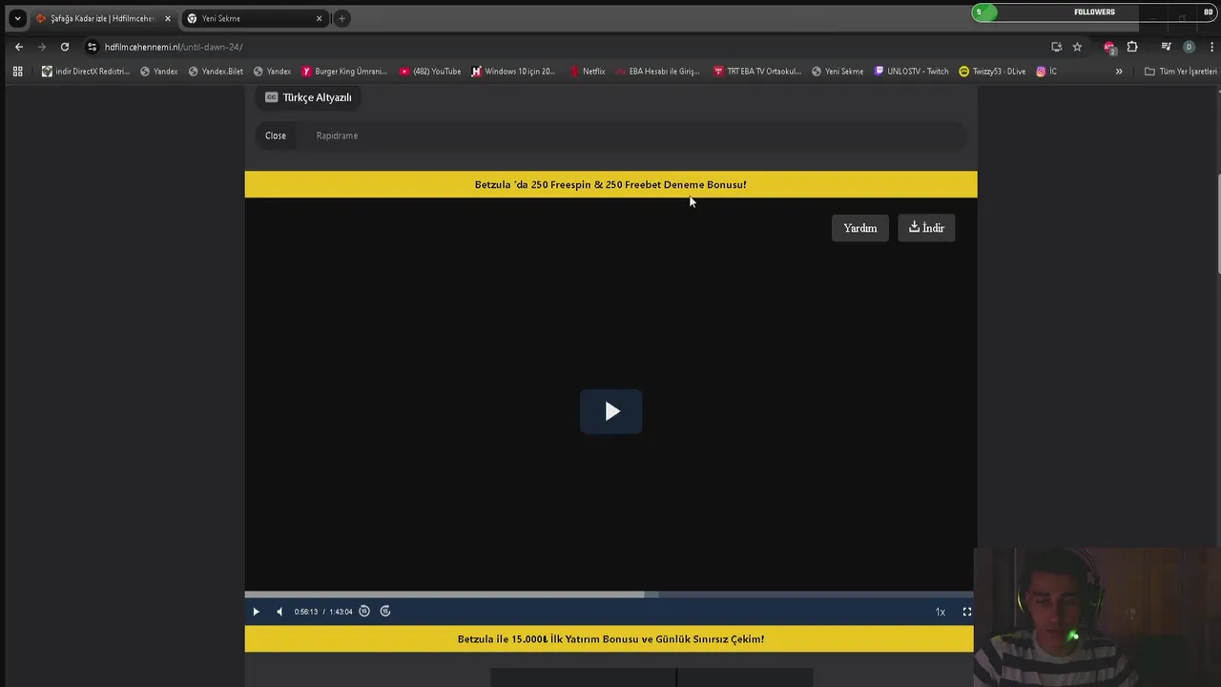
Task: Open the media controls icon in toolbar
Action: 1166,47
